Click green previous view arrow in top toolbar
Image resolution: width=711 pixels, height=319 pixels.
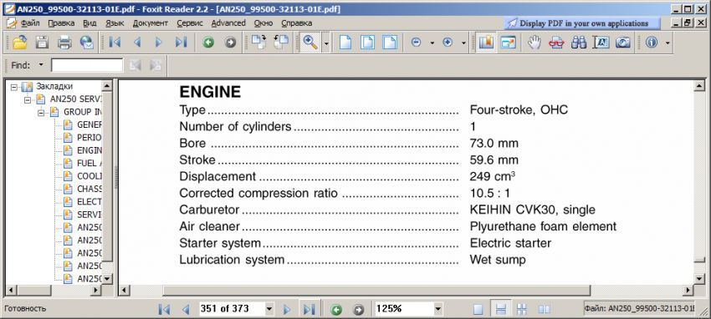click(208, 43)
